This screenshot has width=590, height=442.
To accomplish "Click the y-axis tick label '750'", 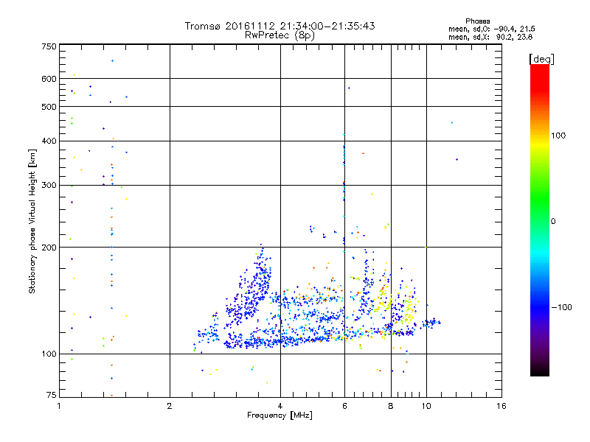I will pos(49,46).
